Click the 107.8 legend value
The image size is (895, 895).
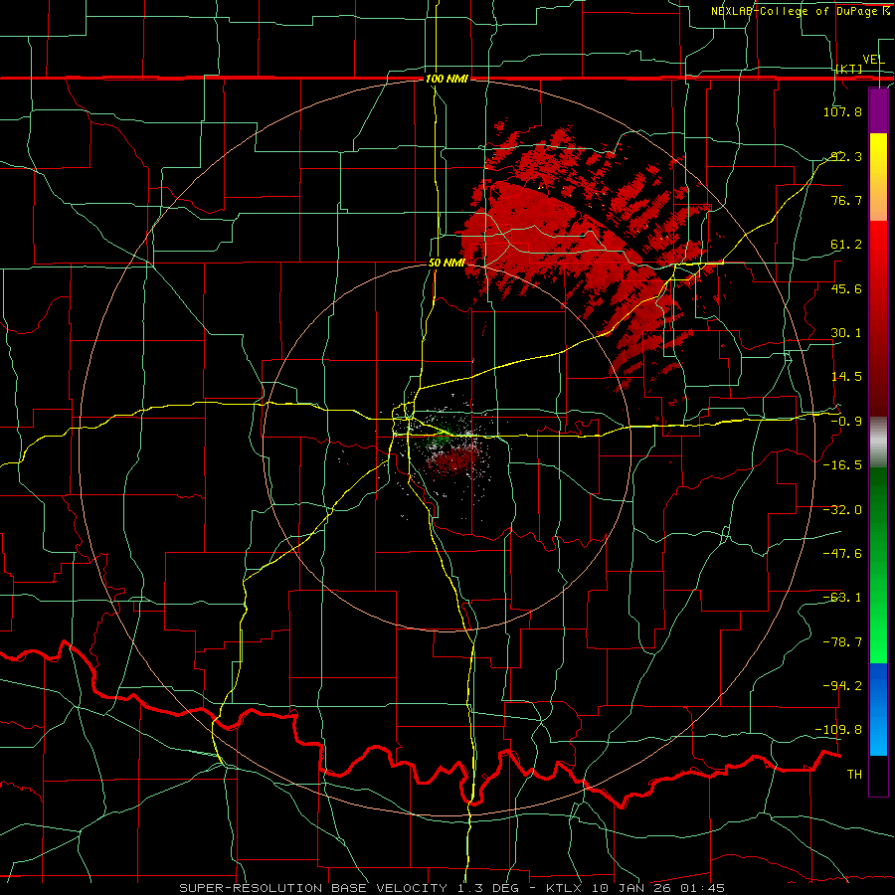[x=842, y=111]
